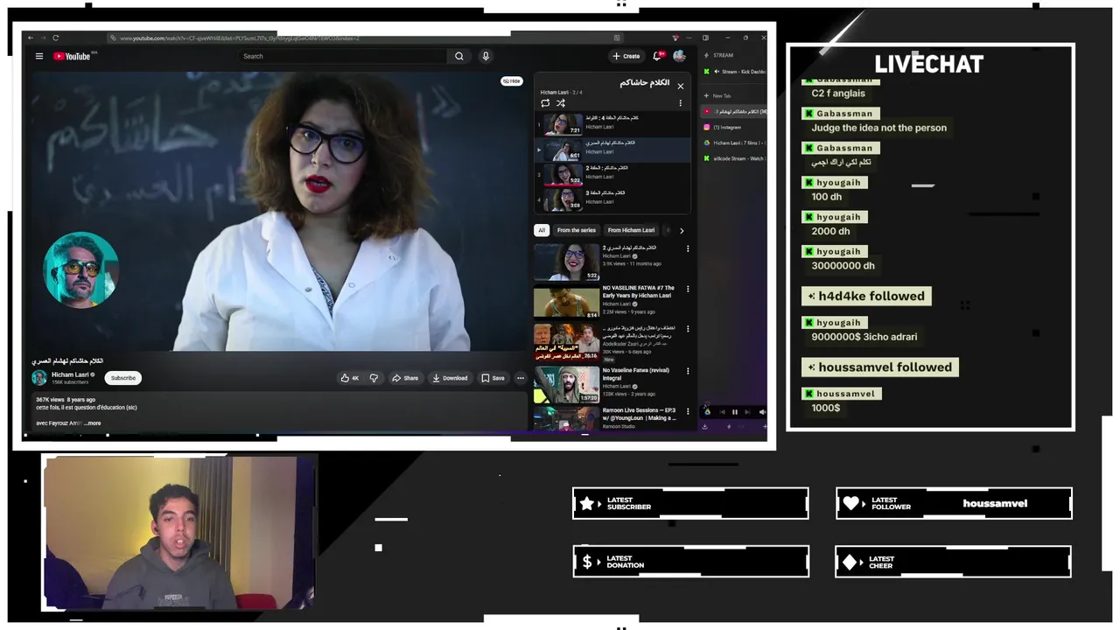Select the All filter chip
The width and height of the screenshot is (1120, 630).
[x=541, y=230]
